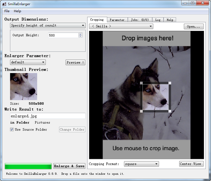
Task: Click the Preview ! button
Action: point(75,63)
